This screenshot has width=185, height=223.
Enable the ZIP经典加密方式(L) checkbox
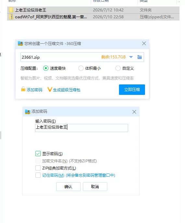click(38, 168)
